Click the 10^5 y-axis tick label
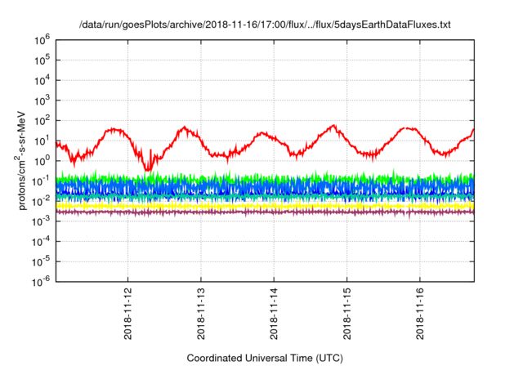 42,60
